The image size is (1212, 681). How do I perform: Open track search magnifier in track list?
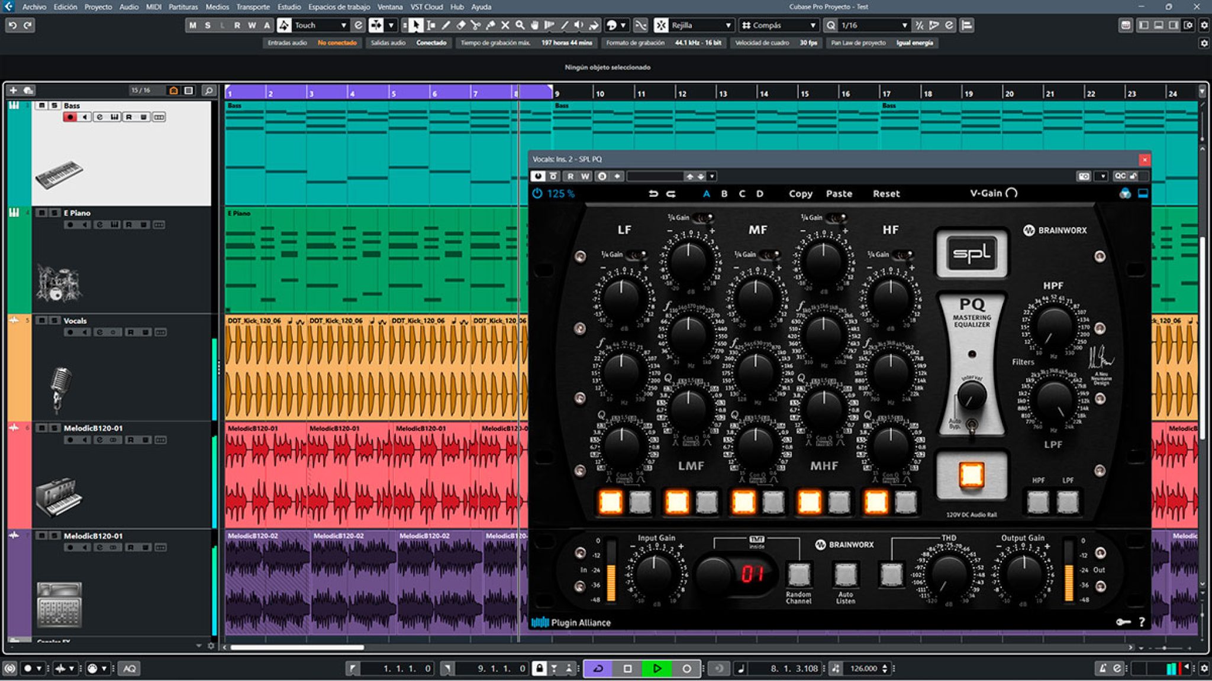(208, 90)
